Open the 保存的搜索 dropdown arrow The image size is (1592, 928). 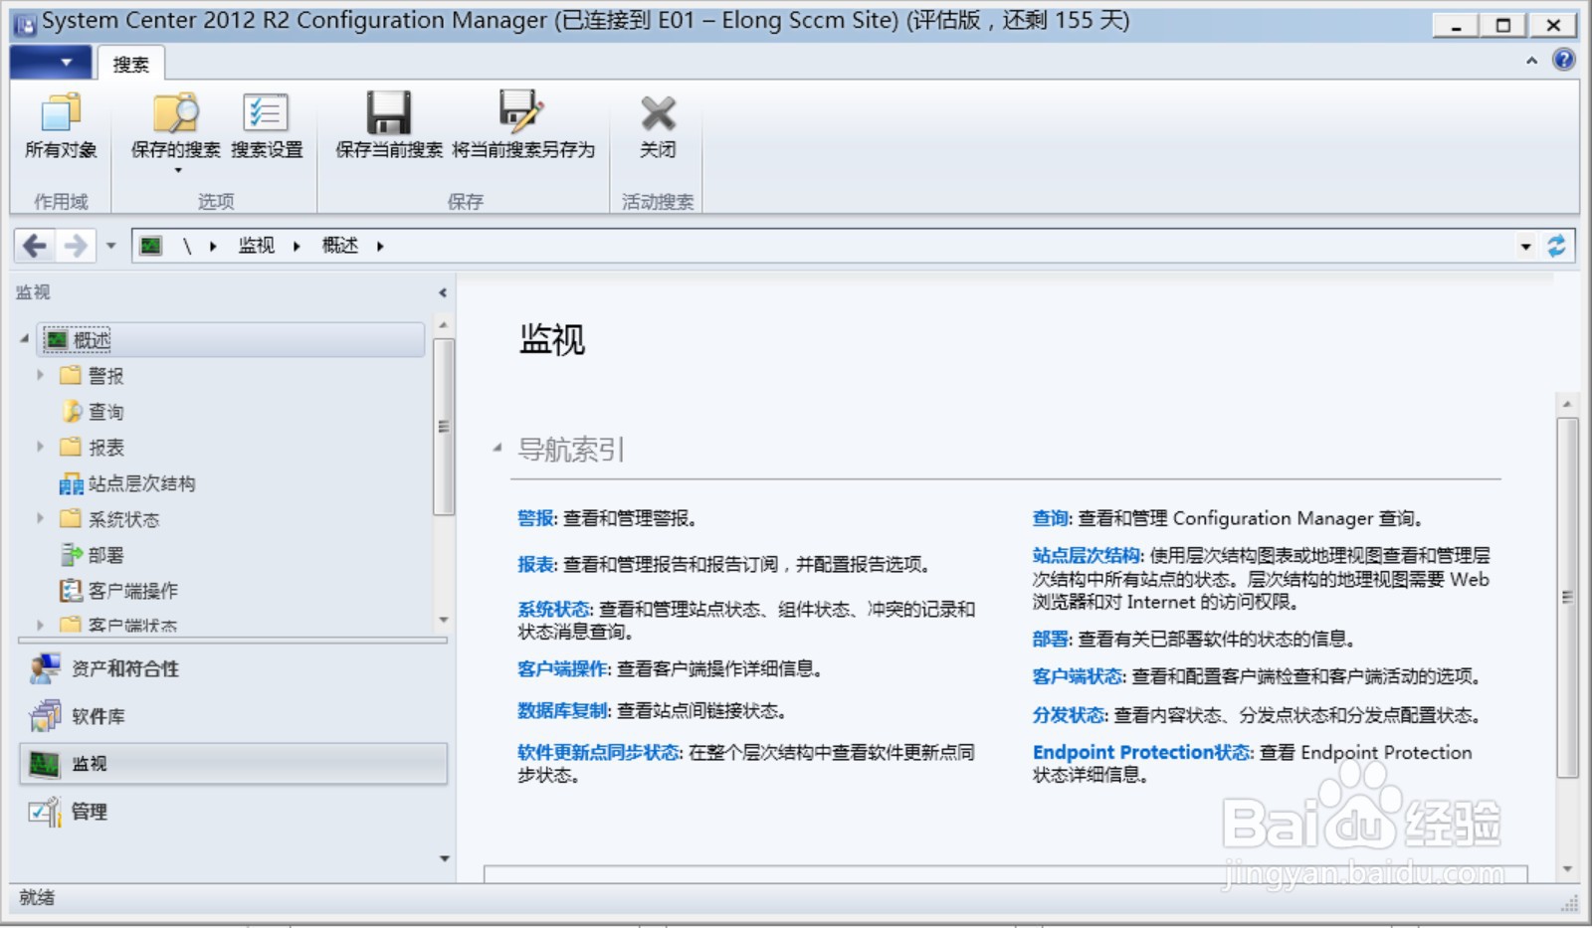pyautogui.click(x=178, y=169)
